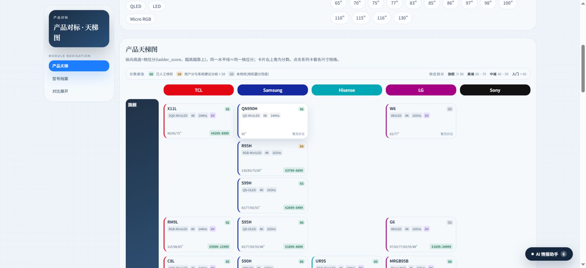The width and height of the screenshot is (586, 268).
Task: Open the TCL X11L series card
Action: click(x=199, y=121)
